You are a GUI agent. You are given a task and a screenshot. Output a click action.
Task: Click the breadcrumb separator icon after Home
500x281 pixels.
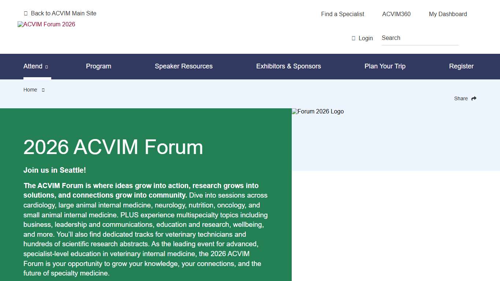point(43,90)
